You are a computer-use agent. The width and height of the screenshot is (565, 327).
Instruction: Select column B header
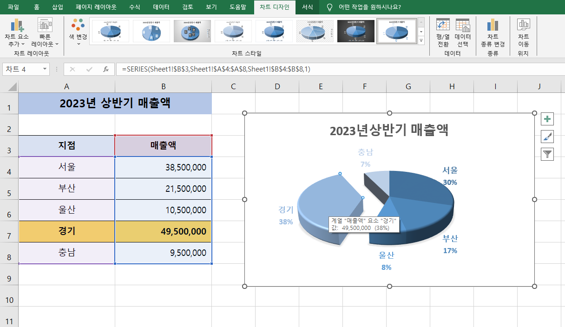point(164,86)
